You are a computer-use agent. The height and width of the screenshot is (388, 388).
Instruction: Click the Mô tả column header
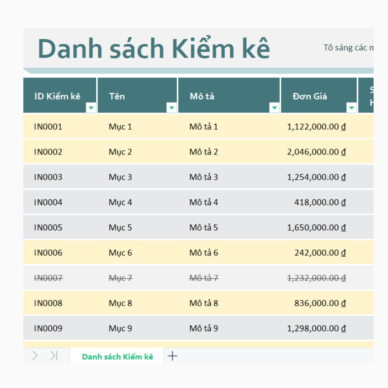pos(229,95)
